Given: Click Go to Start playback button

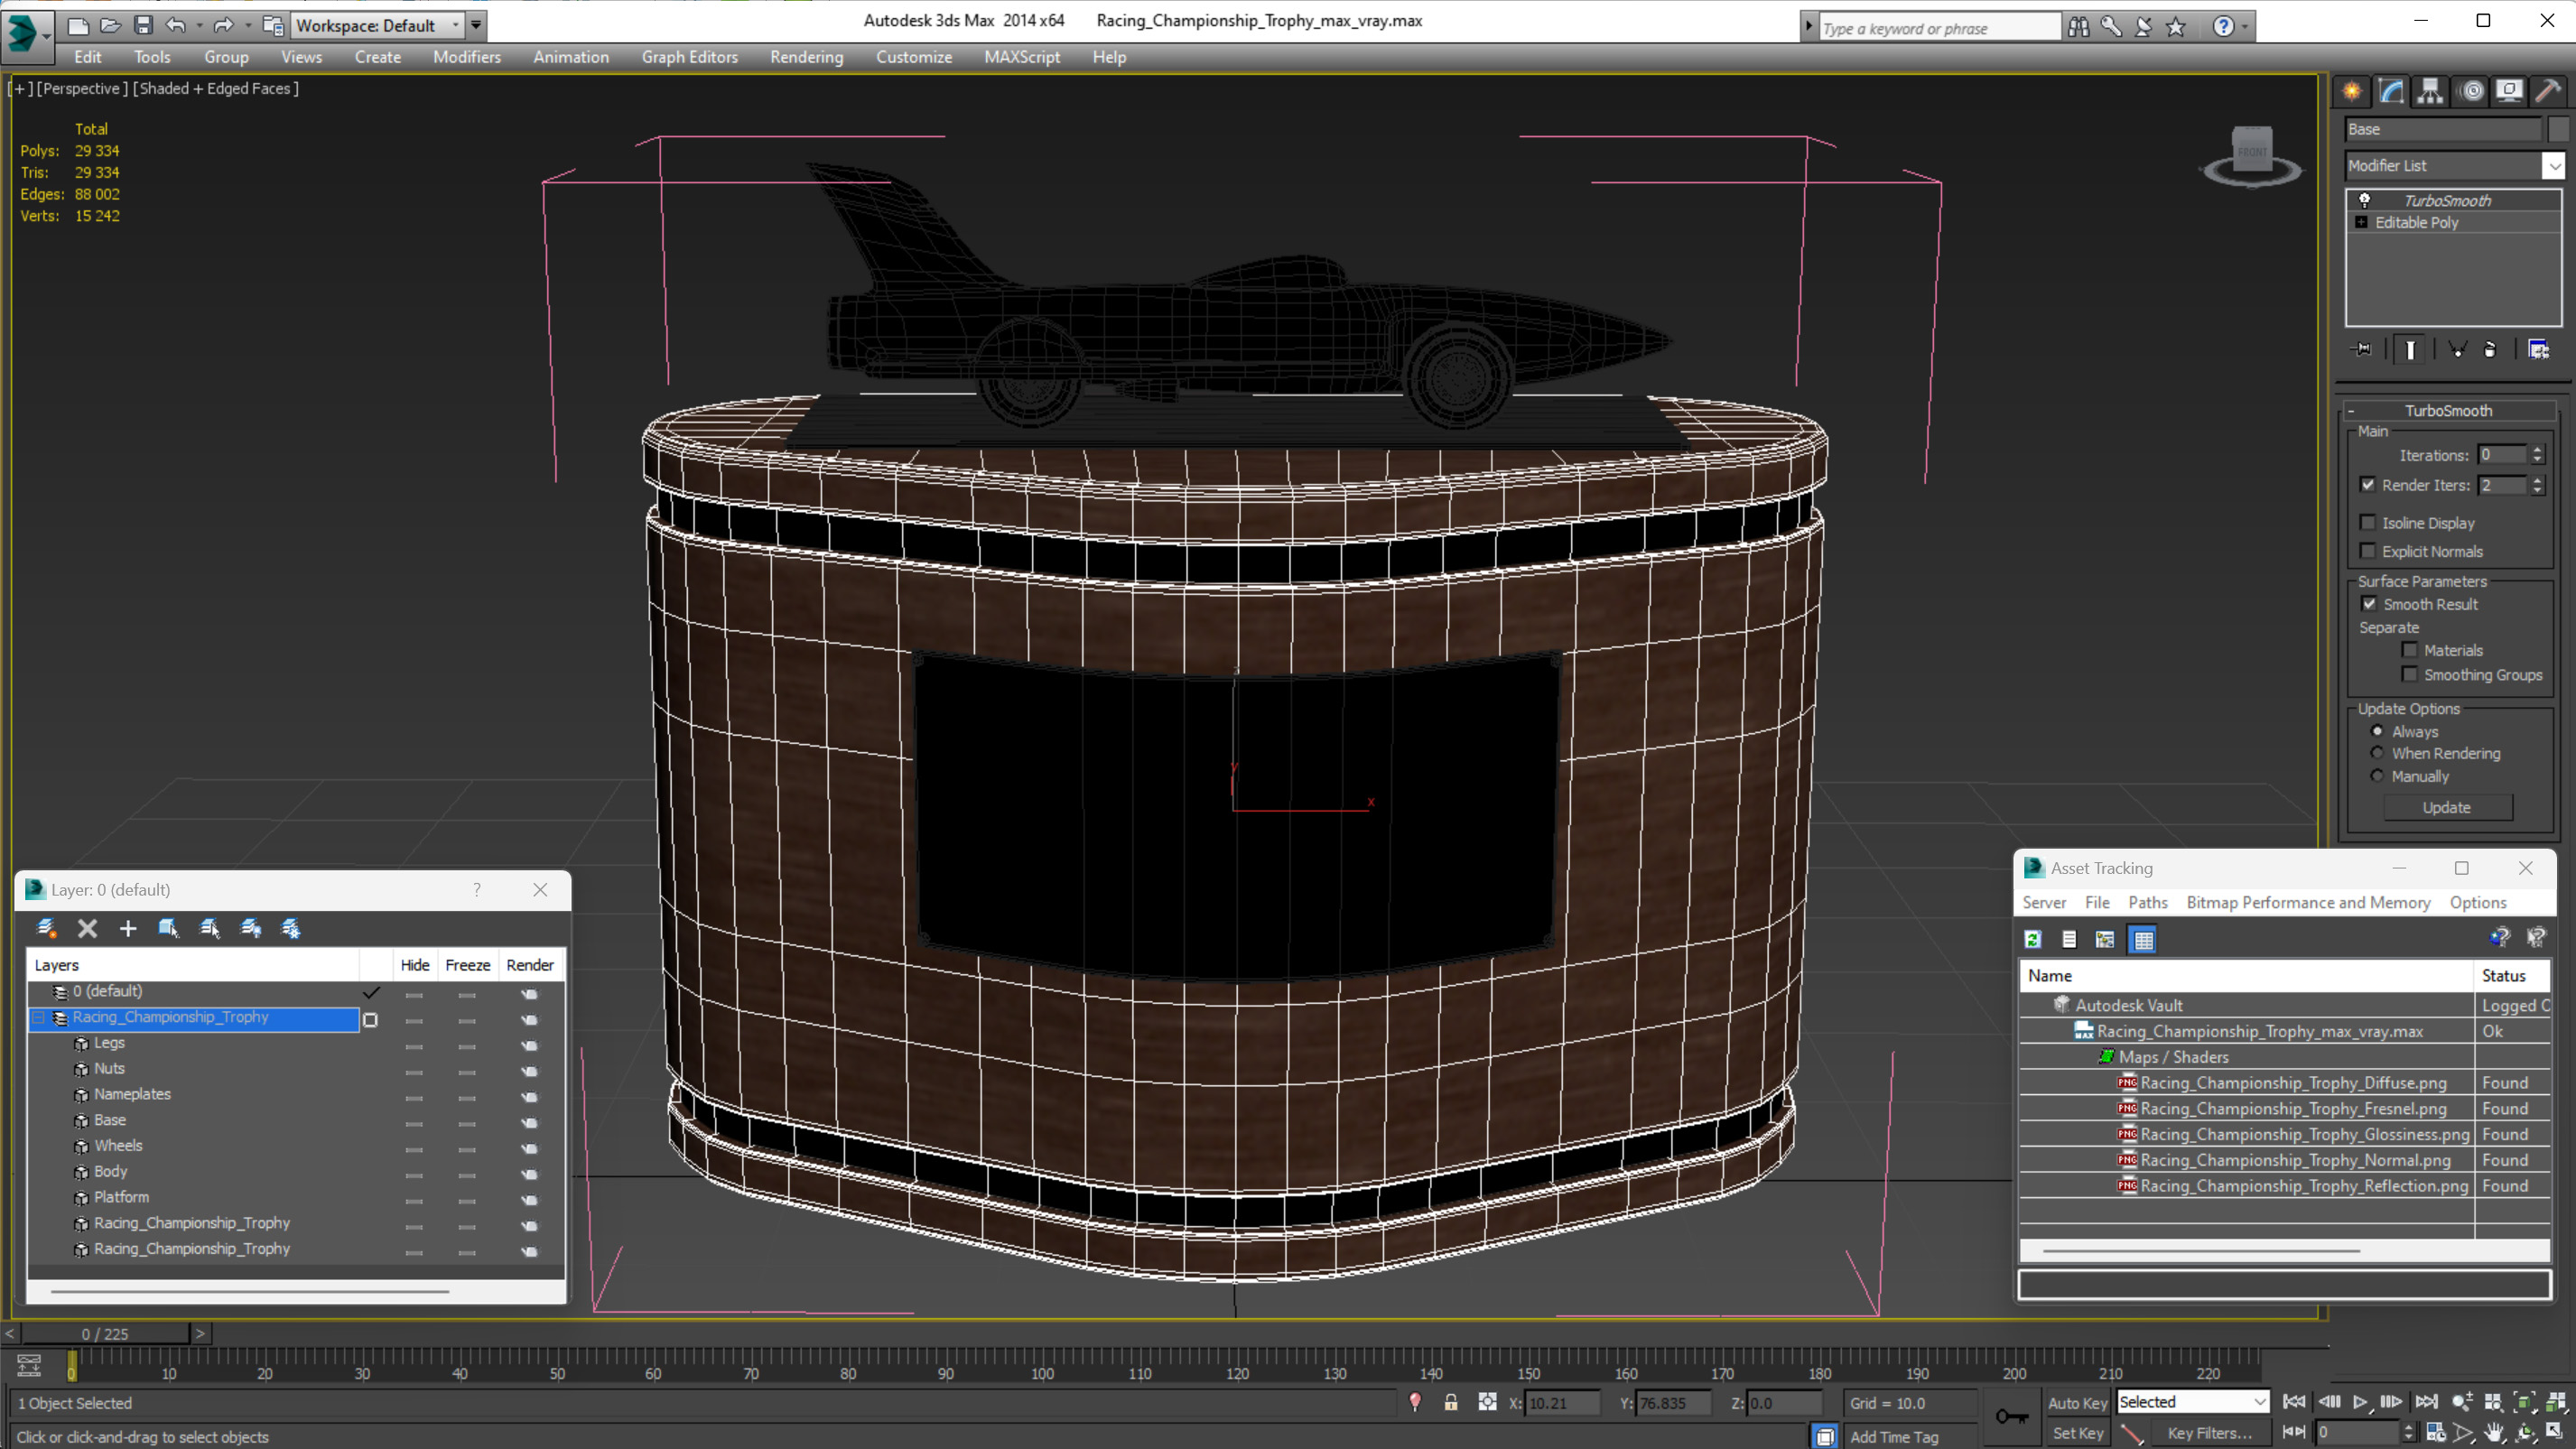Looking at the screenshot, I should click(2294, 1402).
